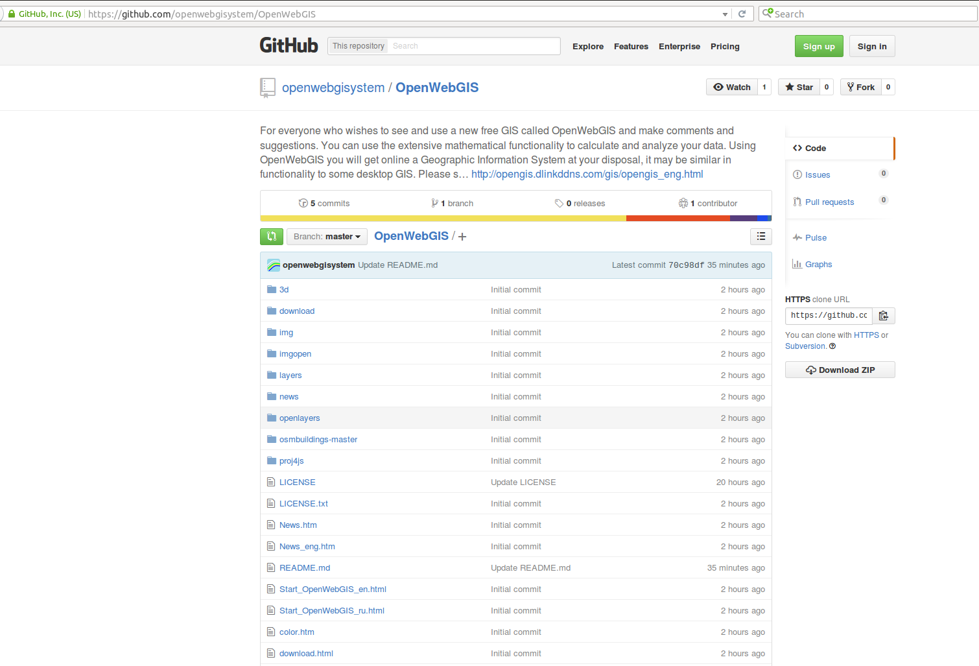979x666 pixels.
Task: Click the folder icon for 3d
Action: pyautogui.click(x=272, y=289)
